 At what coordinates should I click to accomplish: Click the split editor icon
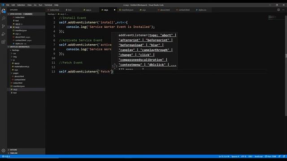(278, 10)
